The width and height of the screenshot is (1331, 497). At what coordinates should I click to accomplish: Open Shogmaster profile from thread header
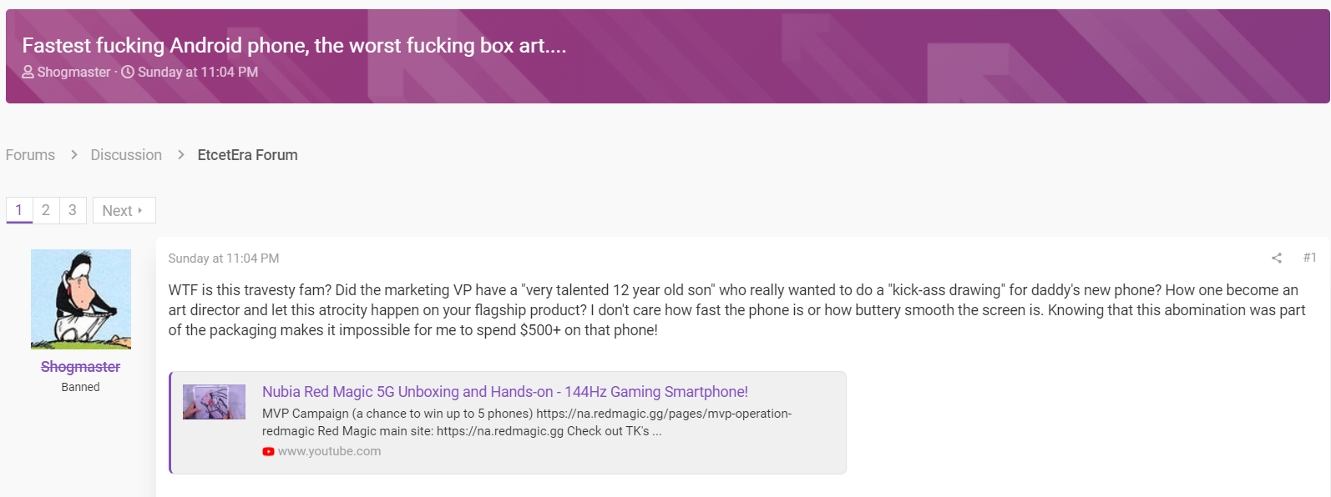click(x=73, y=72)
